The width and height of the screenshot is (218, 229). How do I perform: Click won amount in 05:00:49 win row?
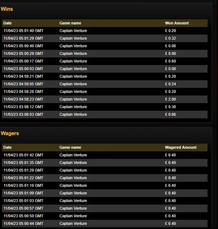coord(170,46)
